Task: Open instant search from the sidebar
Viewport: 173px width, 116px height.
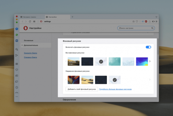Action: (17, 49)
